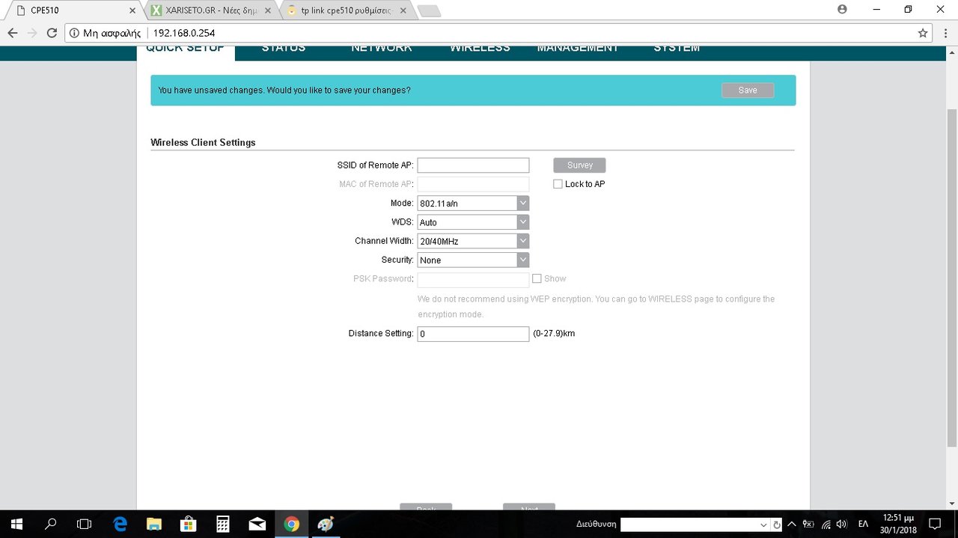Toggle Show password checkbox

(x=537, y=278)
